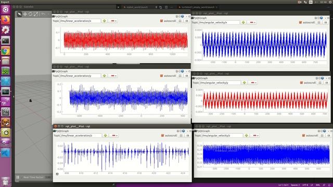The height and width of the screenshot is (187, 333).
Task: Open remove-topic dropdown in linear_acceleration/x plot
Action: 113,21
